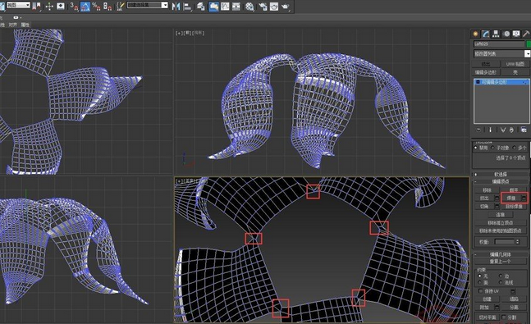Open settings box next to 挤出
Image resolution: width=531 pixels, height=324 pixels.
click(x=497, y=198)
